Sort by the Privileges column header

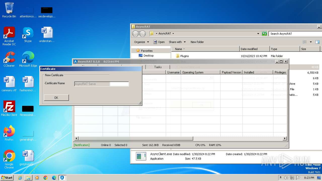[x=280, y=72]
